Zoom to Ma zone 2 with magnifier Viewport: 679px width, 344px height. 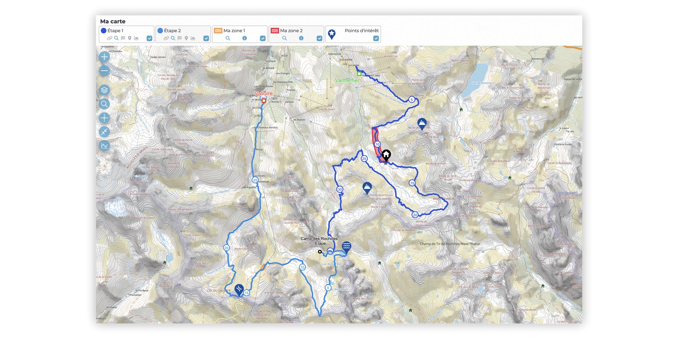coord(285,38)
